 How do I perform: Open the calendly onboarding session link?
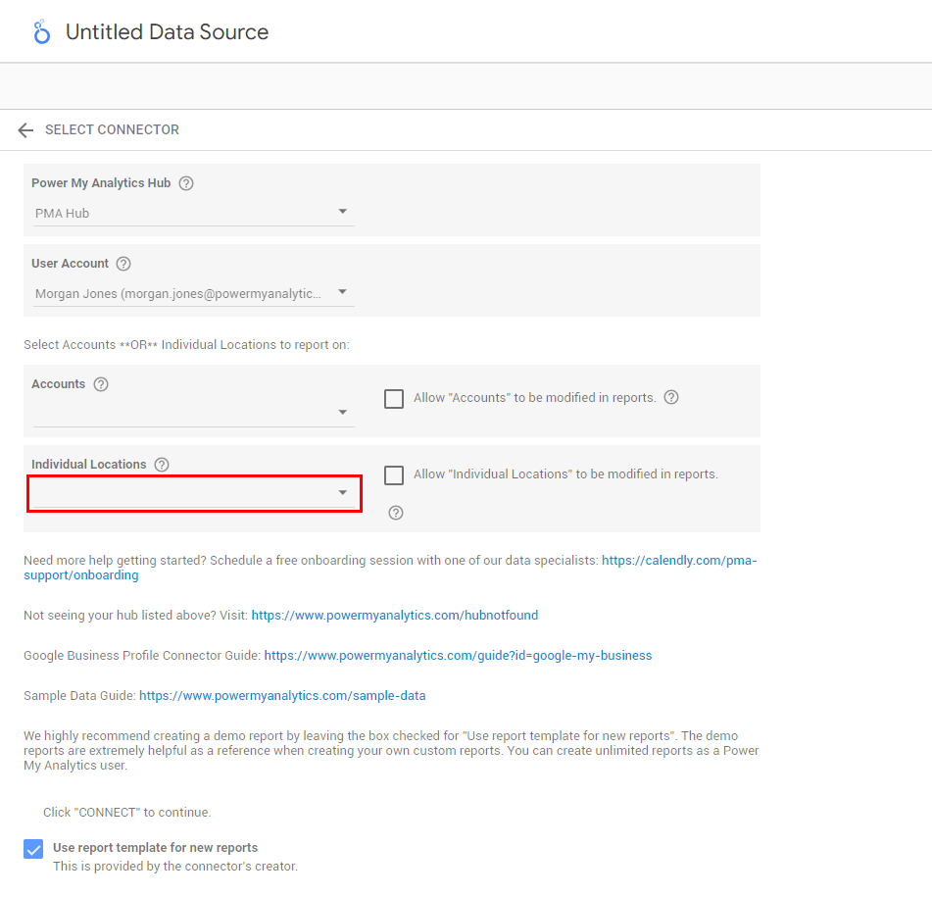[678, 561]
